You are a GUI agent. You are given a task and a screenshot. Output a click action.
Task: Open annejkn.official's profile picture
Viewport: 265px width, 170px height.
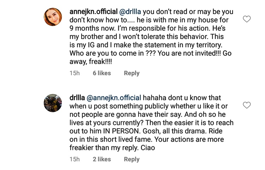(53, 17)
